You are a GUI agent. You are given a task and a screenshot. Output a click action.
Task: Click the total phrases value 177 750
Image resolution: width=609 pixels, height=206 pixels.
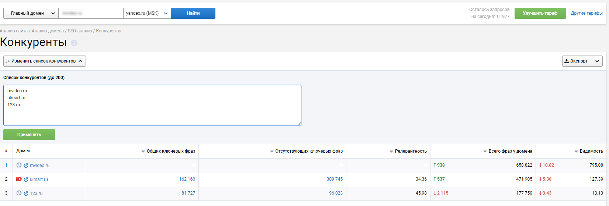point(524,193)
